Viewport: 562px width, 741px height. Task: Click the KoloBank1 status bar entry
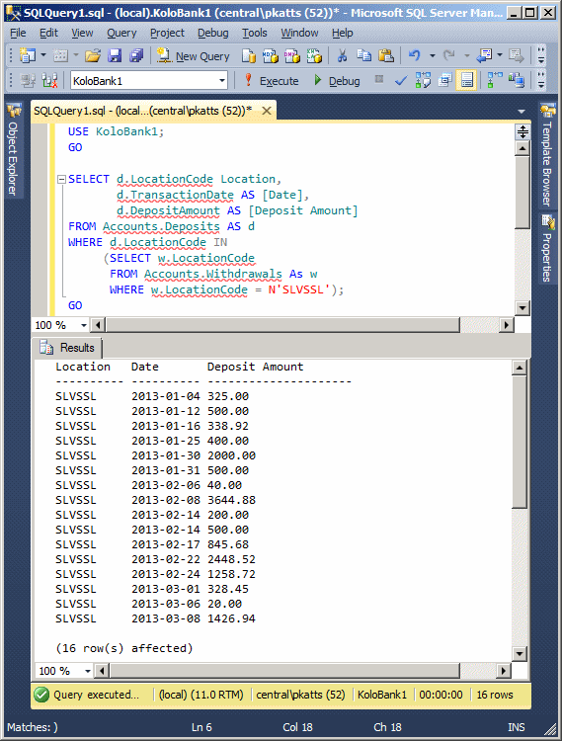(x=382, y=695)
